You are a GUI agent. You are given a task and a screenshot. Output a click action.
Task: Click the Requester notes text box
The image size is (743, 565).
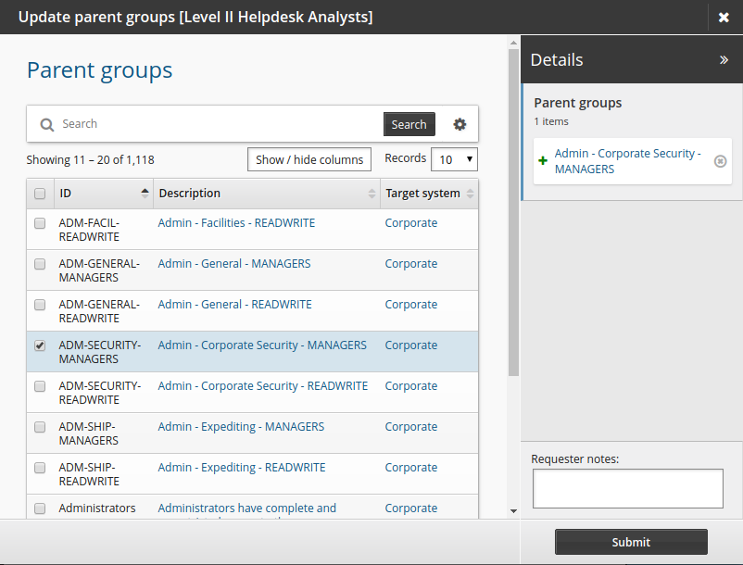click(x=627, y=488)
